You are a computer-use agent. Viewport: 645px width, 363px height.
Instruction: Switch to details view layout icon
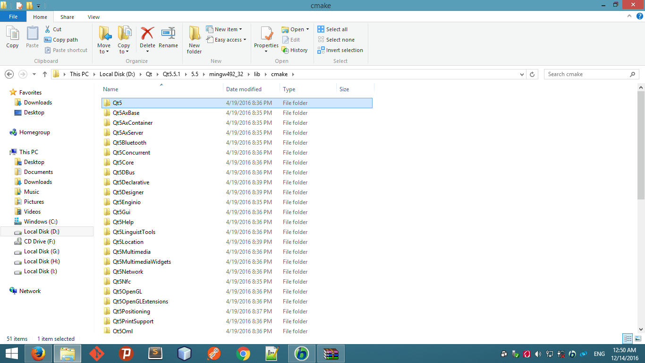tap(628, 338)
